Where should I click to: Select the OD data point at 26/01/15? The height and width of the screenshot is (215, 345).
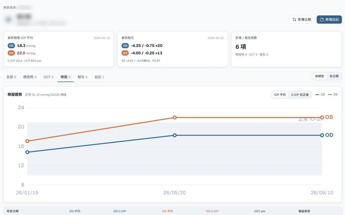click(x=27, y=152)
